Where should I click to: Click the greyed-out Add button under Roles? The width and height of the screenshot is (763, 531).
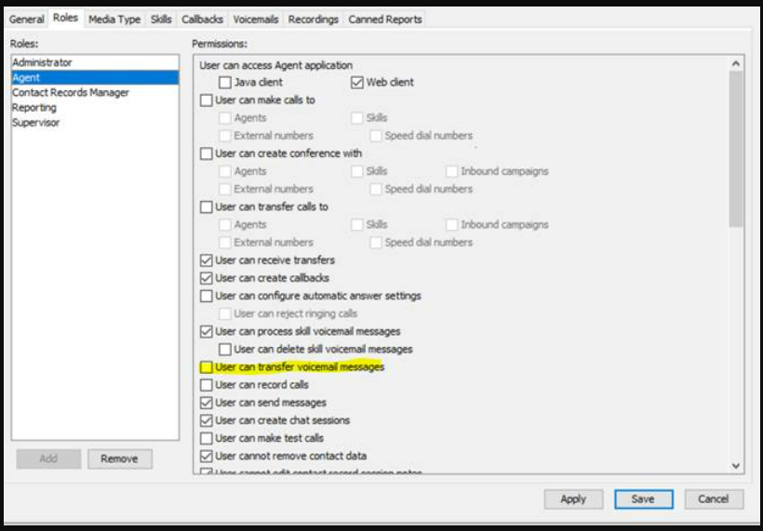(48, 458)
